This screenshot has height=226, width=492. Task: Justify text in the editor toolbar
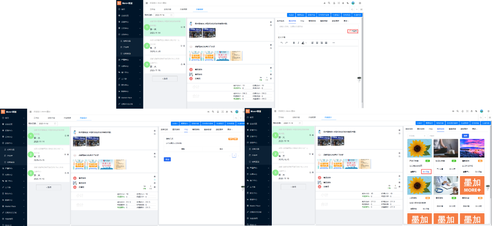[x=326, y=43]
